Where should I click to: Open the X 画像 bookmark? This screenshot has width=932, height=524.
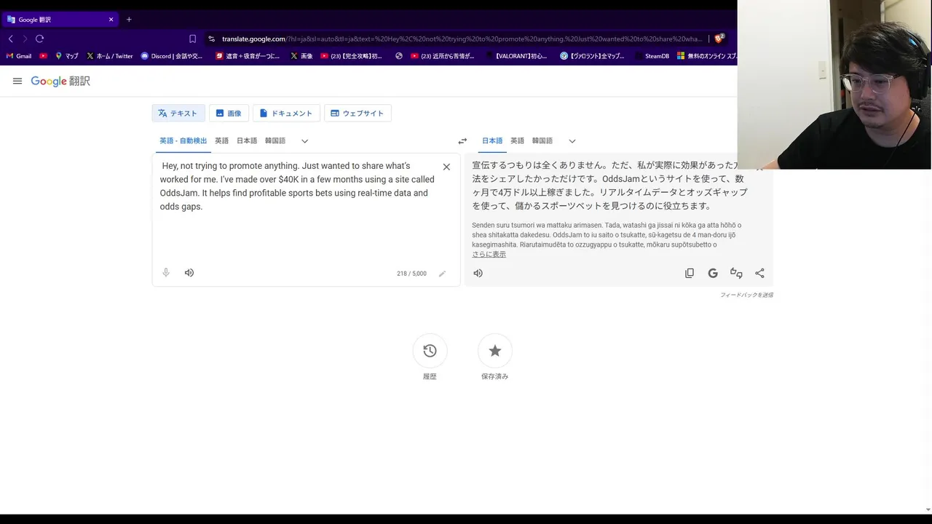[x=301, y=56]
